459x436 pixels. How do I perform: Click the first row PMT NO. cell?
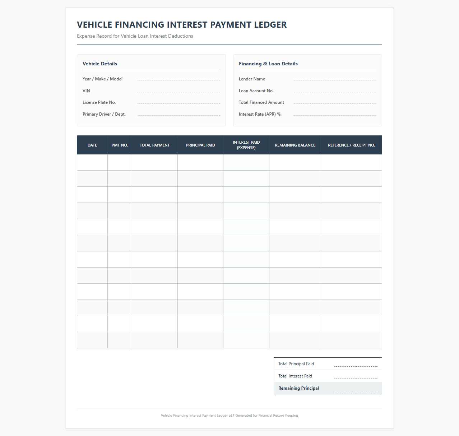(120, 162)
